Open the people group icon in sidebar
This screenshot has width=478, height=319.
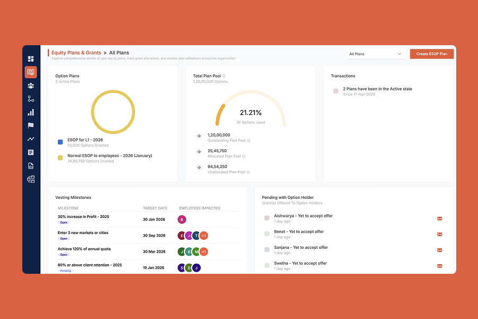click(31, 86)
